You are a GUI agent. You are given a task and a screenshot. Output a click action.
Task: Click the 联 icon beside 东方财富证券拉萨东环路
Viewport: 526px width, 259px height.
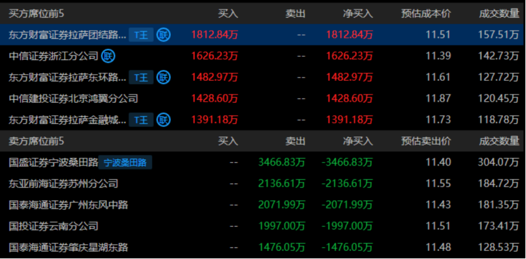pos(163,77)
